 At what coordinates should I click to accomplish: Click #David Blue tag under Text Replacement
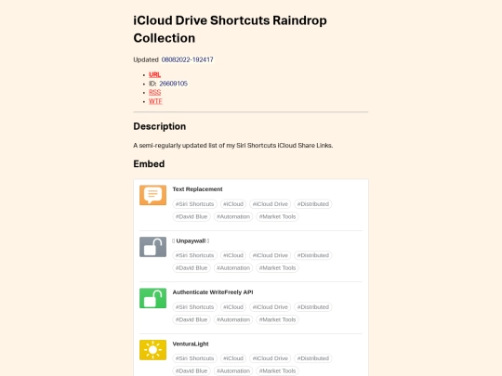(192, 216)
